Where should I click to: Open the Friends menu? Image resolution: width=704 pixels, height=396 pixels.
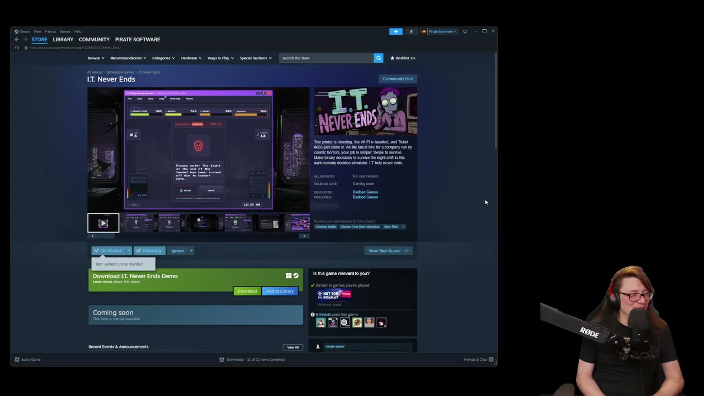pos(50,31)
